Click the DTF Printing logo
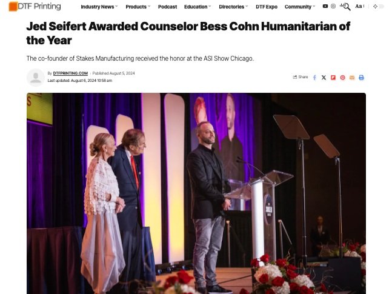The width and height of the screenshot is (392, 294). [35, 7]
